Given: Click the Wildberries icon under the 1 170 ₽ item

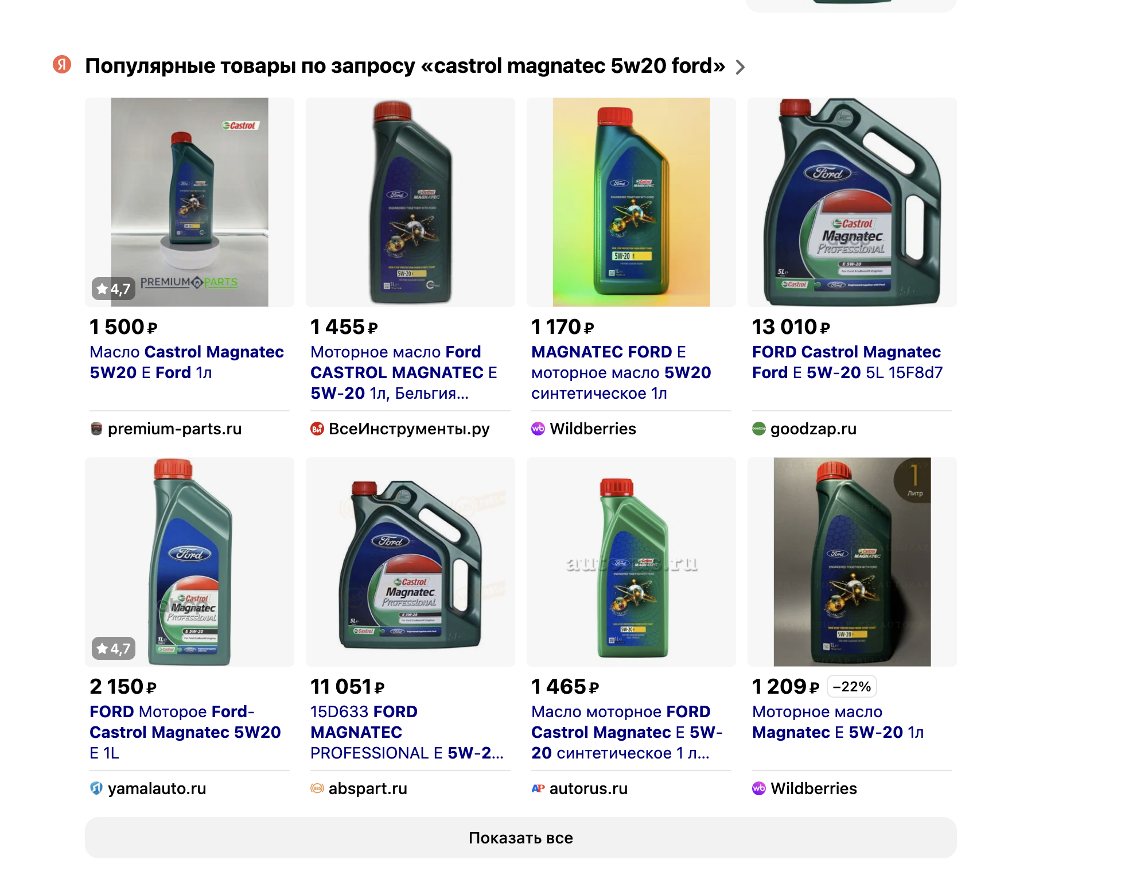Looking at the screenshot, I should click(538, 429).
